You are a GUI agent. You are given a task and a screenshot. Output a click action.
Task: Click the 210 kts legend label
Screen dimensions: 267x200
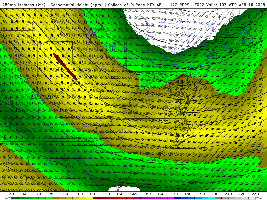click(228, 194)
